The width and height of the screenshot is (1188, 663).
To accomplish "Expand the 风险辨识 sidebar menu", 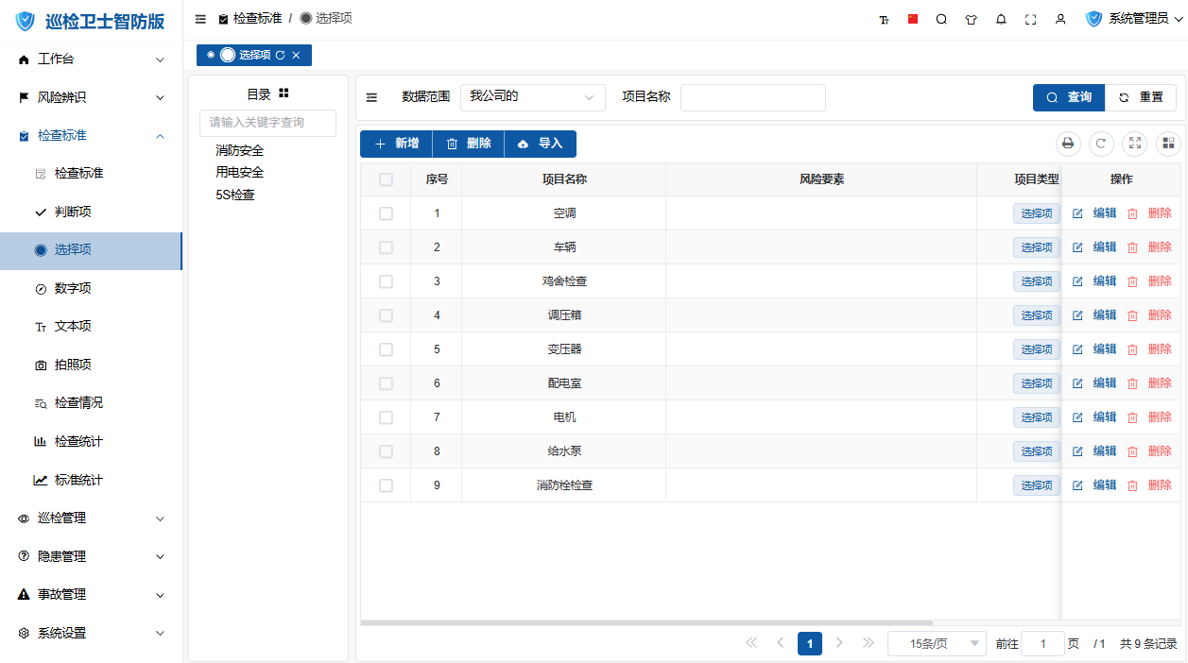I will tap(91, 97).
